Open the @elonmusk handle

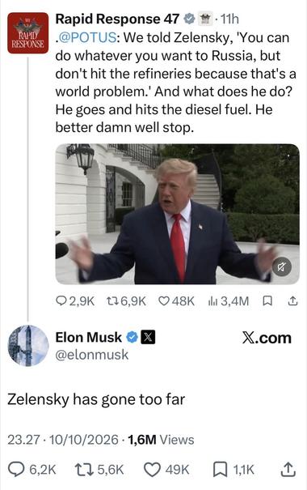[x=92, y=355]
